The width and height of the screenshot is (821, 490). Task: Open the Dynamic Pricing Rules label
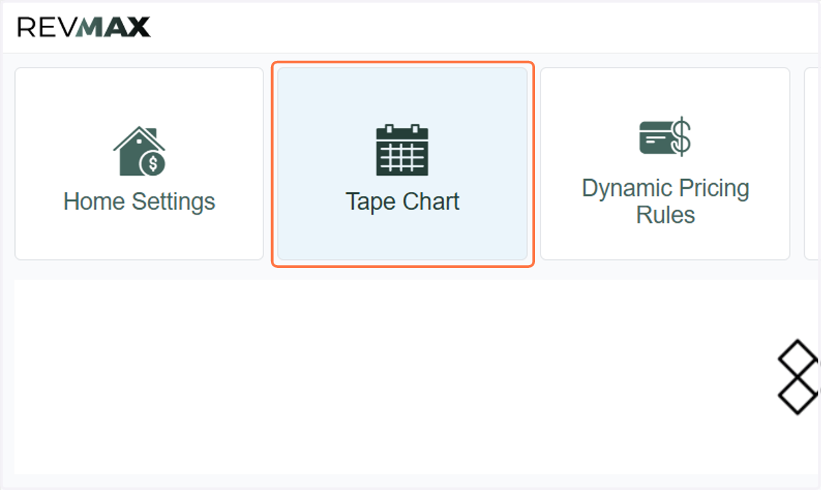[x=666, y=201]
